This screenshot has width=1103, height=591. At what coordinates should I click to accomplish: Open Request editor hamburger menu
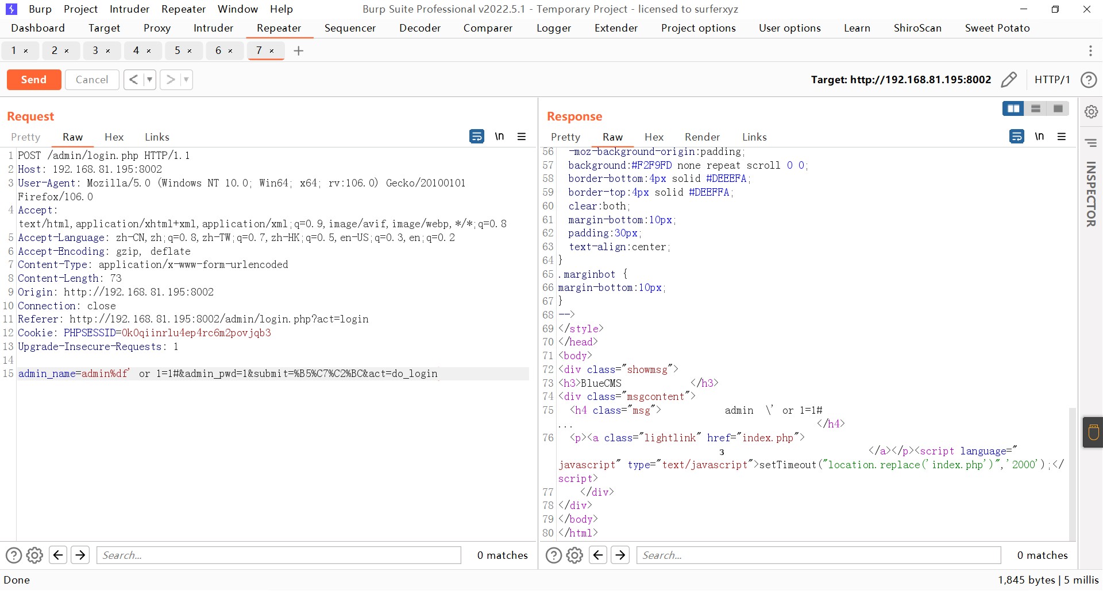(x=522, y=137)
